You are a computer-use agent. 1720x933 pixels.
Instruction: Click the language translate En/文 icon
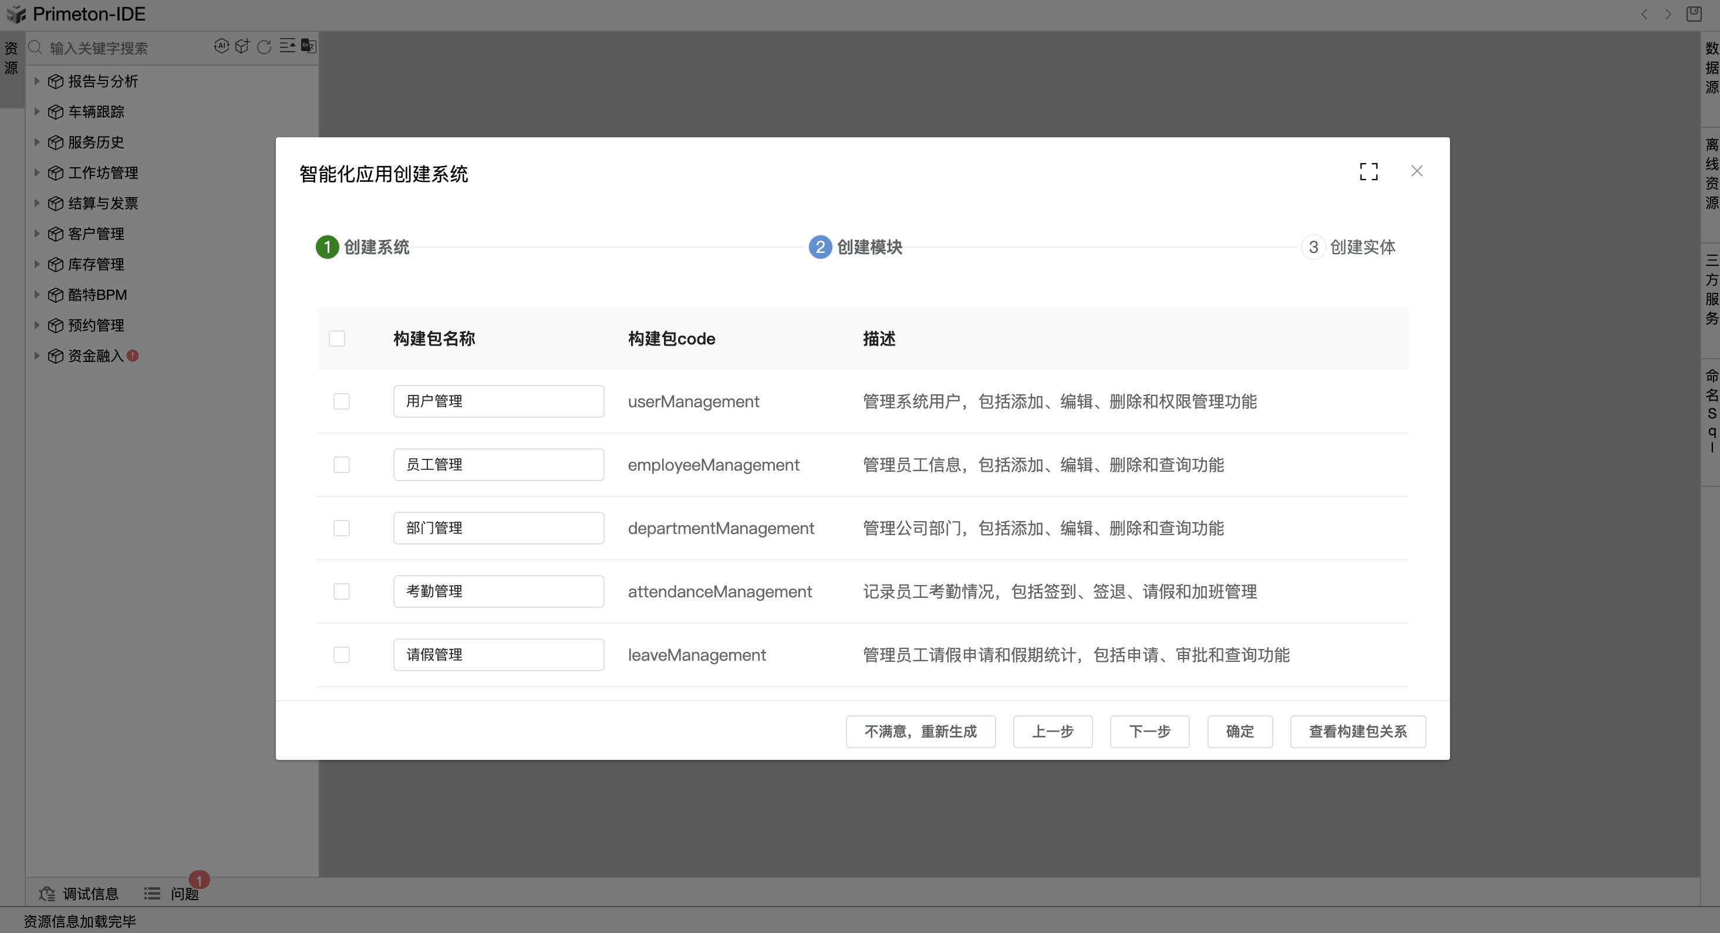pyautogui.click(x=308, y=46)
